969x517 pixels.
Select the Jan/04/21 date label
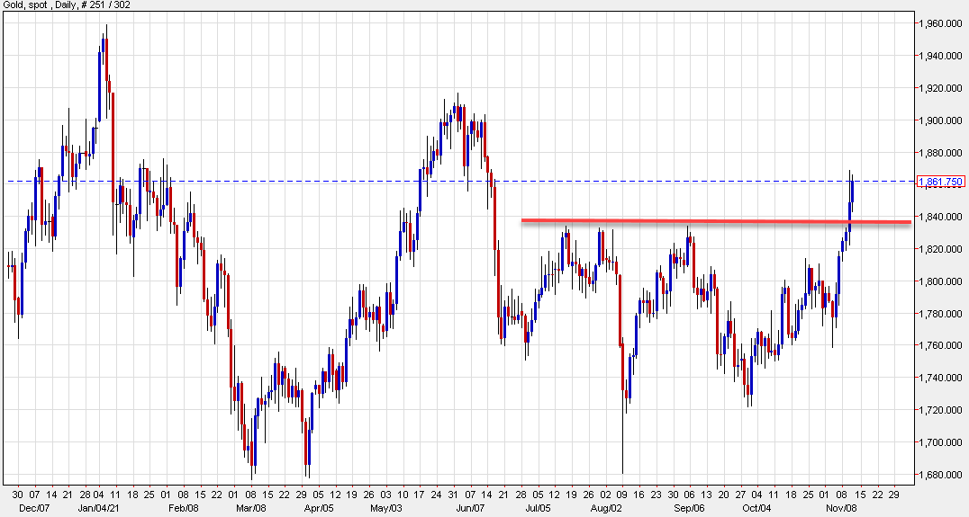[100, 508]
